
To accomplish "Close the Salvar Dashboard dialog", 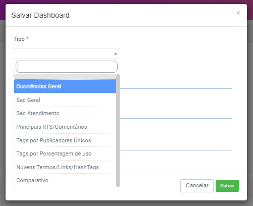I will (x=238, y=13).
